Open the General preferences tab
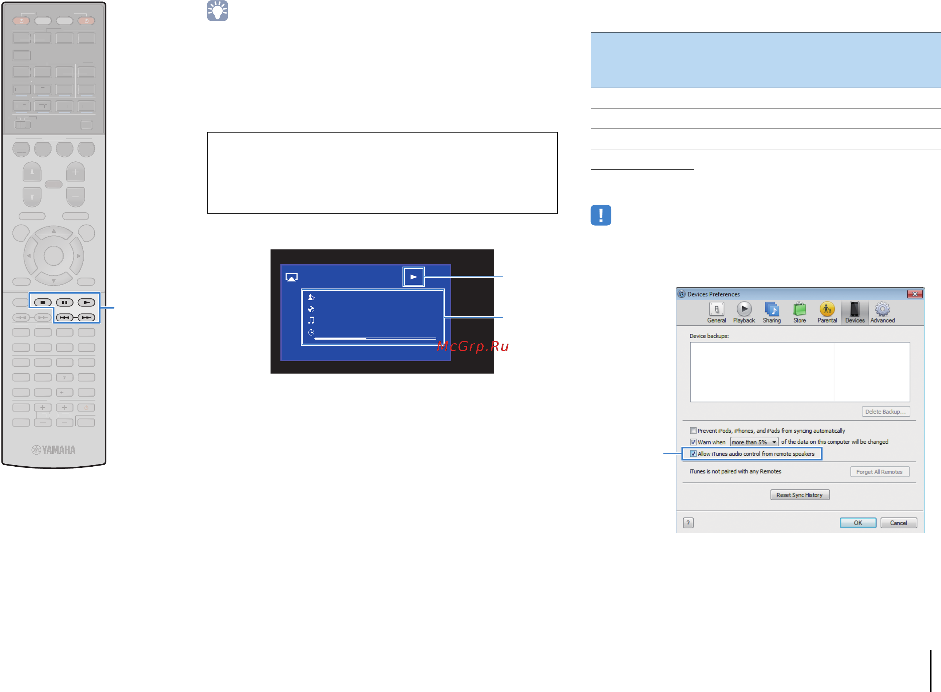This screenshot has height=692, width=941. [x=716, y=313]
